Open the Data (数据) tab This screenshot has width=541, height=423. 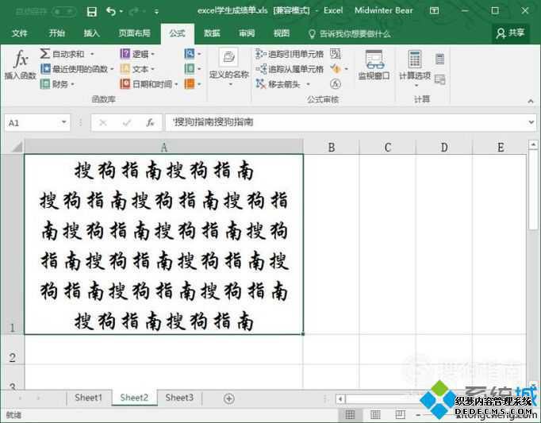coord(212,33)
